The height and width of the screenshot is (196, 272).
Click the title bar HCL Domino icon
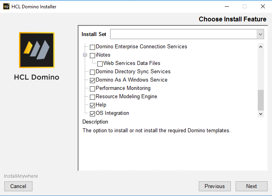(x=6, y=6)
